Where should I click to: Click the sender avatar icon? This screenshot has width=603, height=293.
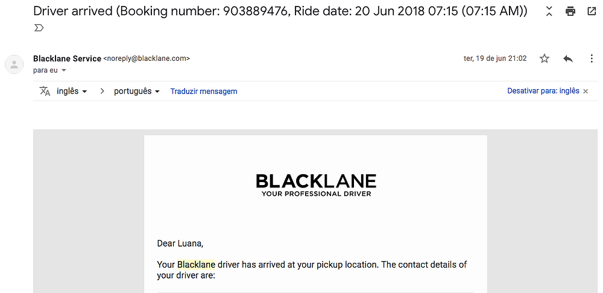[x=14, y=65]
